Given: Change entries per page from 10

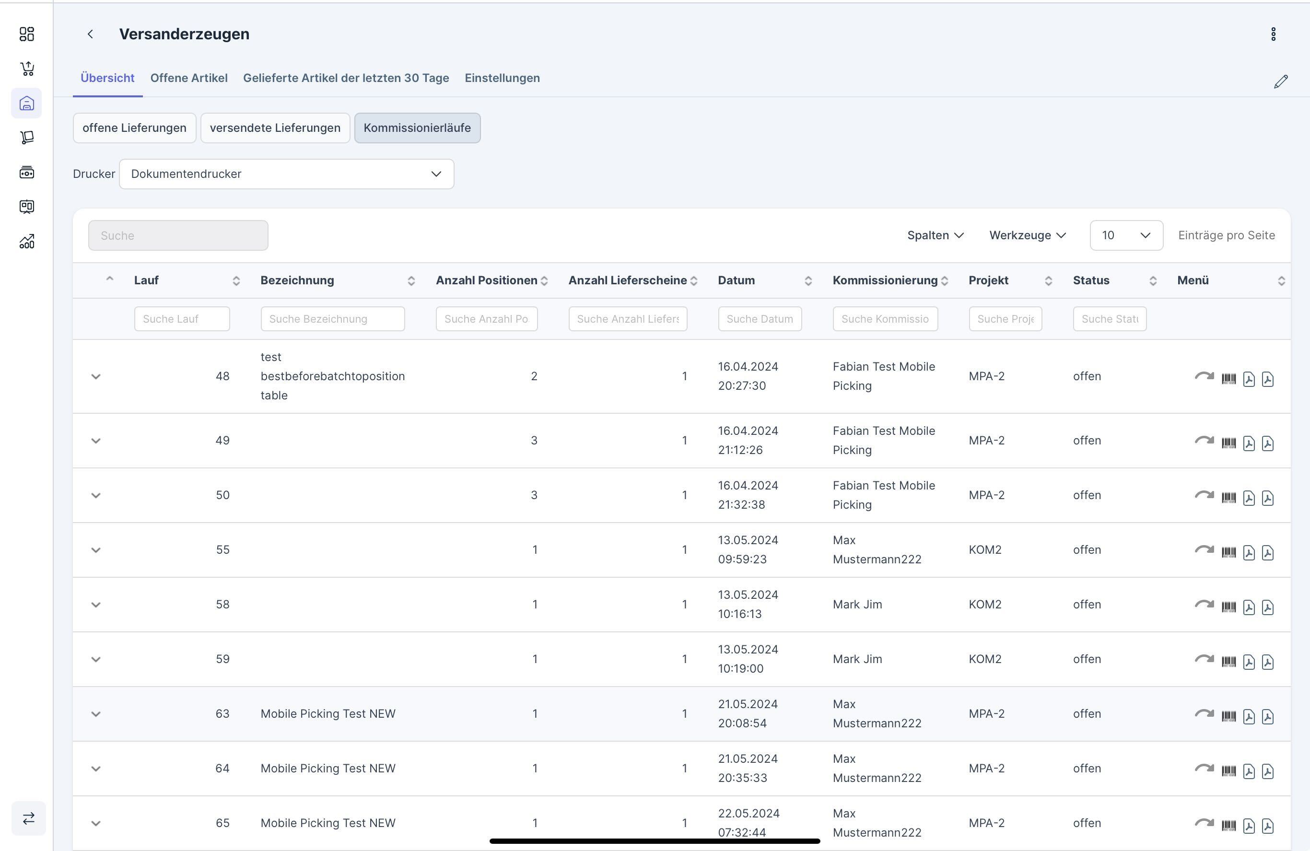Looking at the screenshot, I should click(1125, 235).
